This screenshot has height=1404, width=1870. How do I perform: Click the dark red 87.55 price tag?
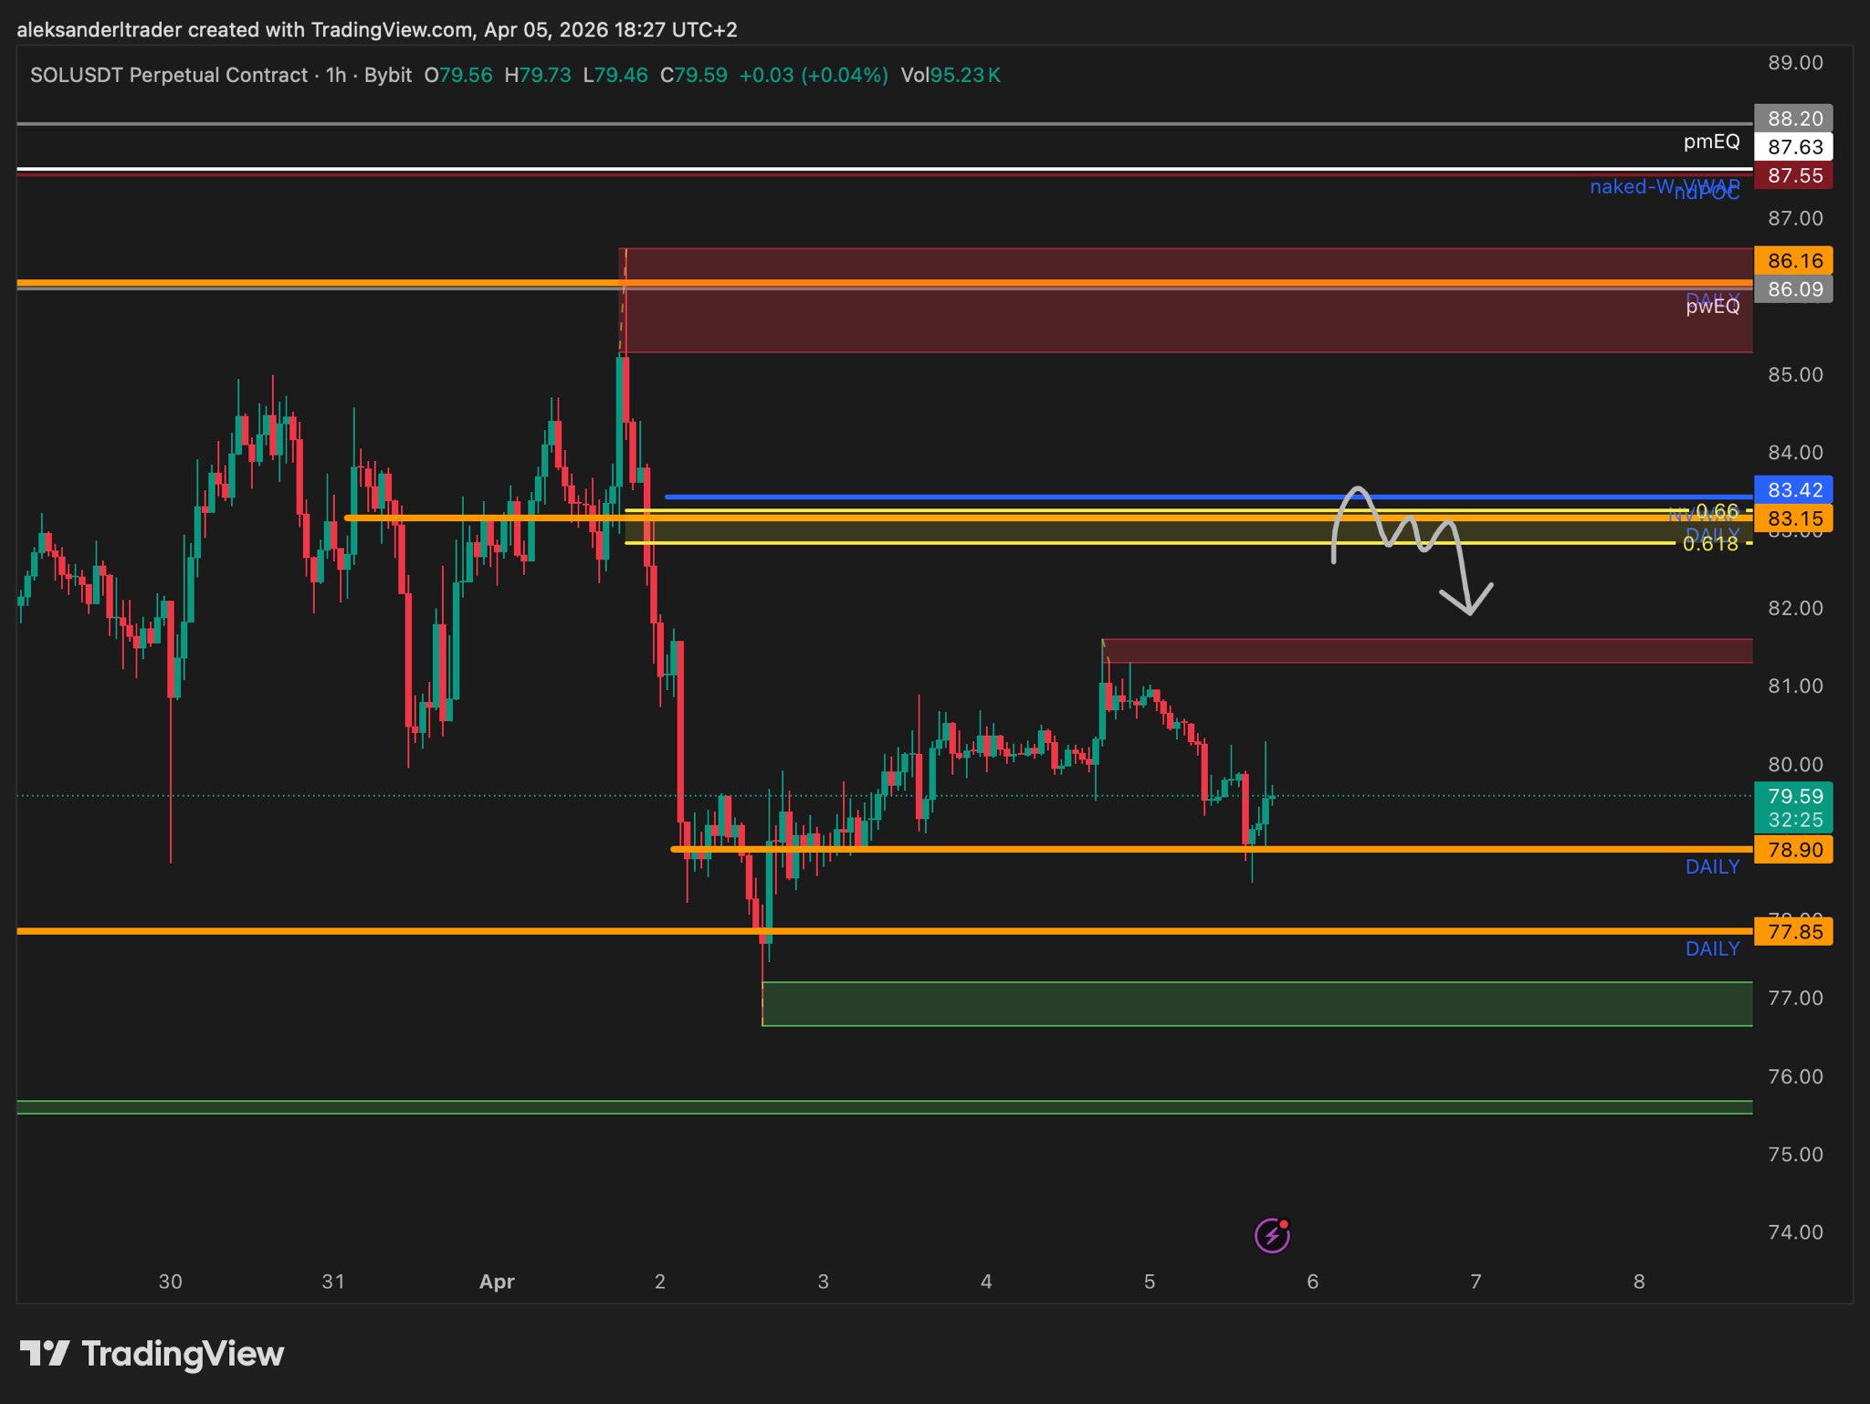(x=1793, y=175)
